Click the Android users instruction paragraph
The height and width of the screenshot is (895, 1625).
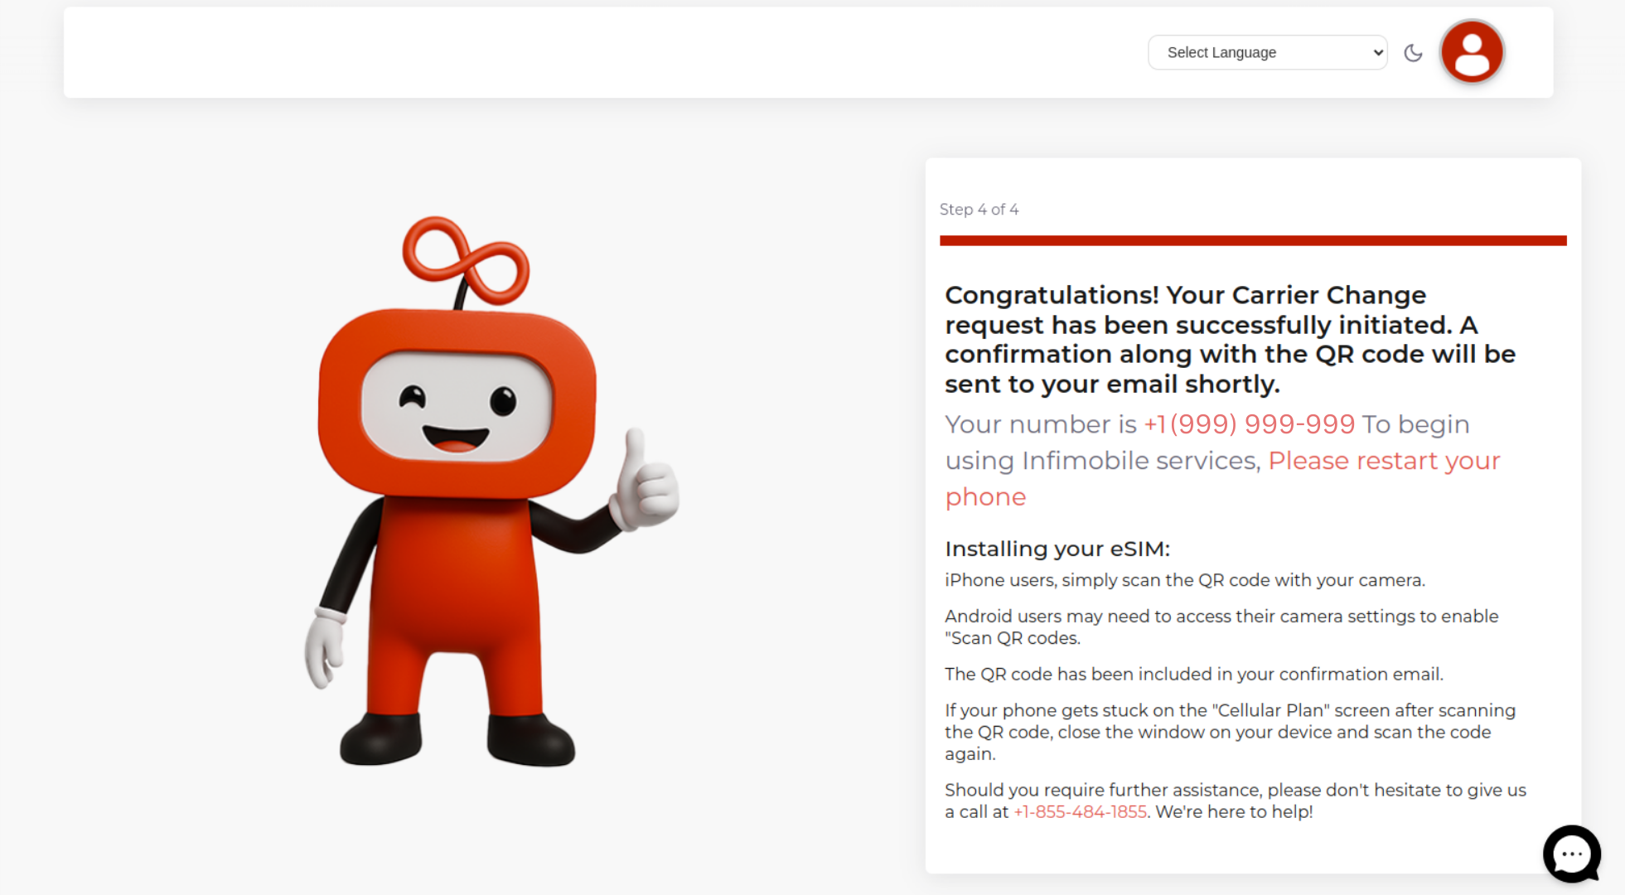pyautogui.click(x=1221, y=626)
